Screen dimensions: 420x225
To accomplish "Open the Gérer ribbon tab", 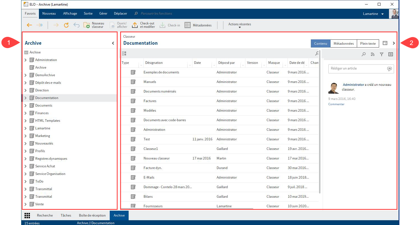I will (103, 13).
